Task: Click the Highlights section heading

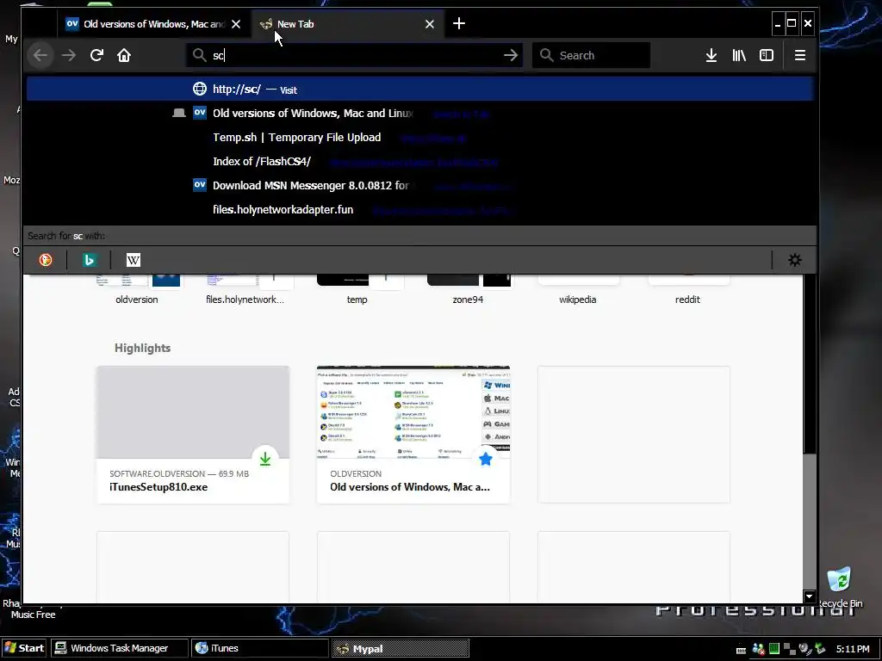Action: tap(142, 348)
